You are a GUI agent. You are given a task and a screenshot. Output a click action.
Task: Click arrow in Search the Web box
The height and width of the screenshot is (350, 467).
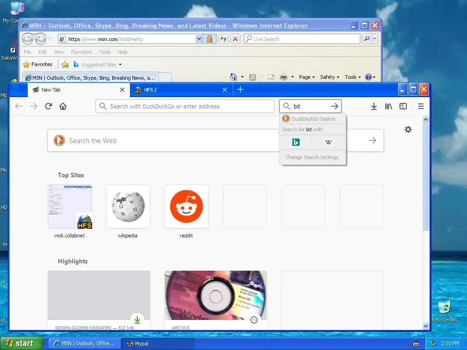[x=372, y=140]
